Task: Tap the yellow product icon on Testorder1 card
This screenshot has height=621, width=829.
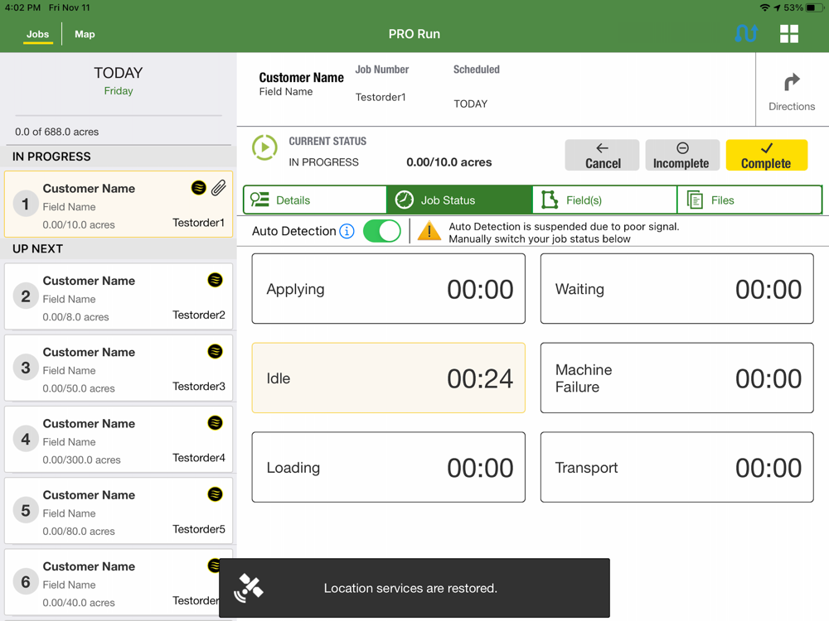Action: coord(198,187)
